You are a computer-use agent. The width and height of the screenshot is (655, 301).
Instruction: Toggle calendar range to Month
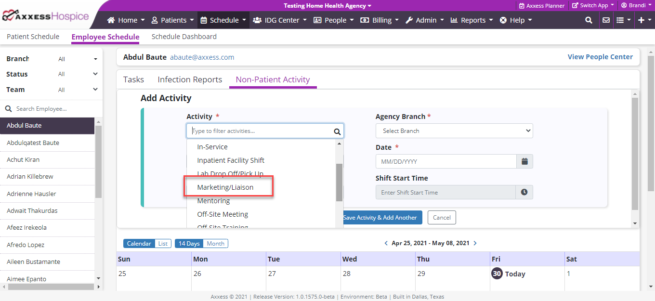pos(215,244)
